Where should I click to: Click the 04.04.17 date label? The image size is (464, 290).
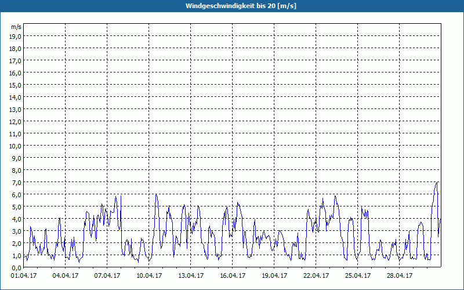[x=66, y=276]
